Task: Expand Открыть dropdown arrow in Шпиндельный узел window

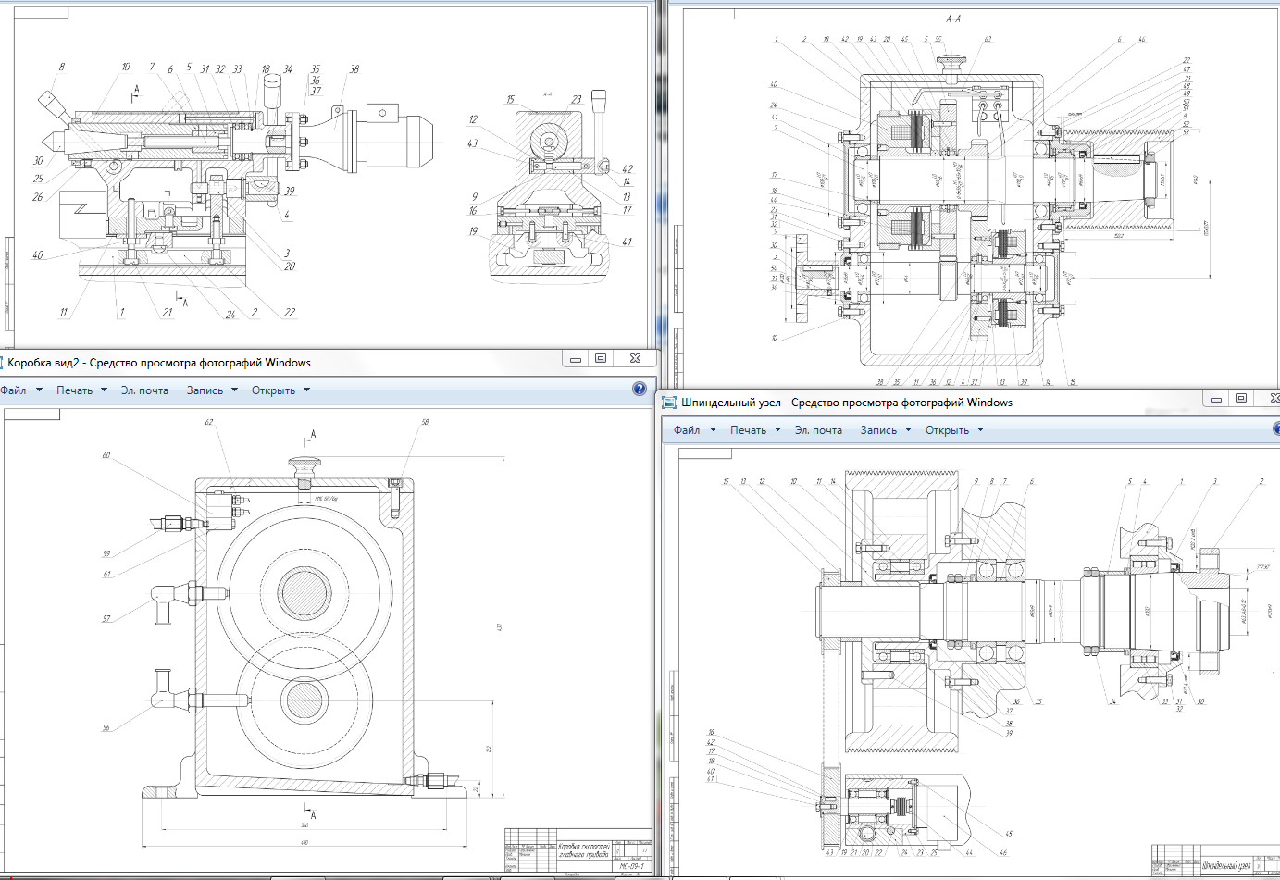Action: pyautogui.click(x=980, y=430)
